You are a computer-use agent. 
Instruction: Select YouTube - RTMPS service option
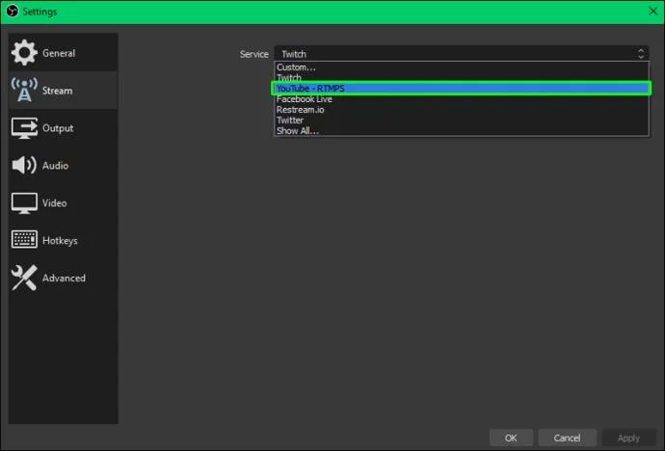462,88
